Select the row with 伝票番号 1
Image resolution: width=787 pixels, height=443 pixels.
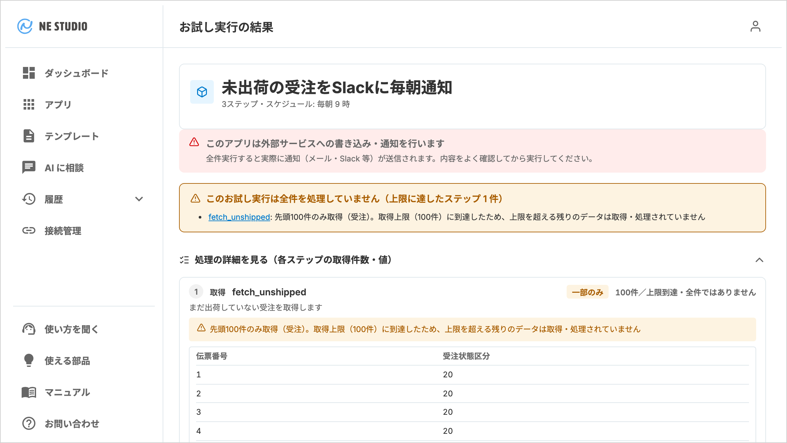tap(472, 374)
